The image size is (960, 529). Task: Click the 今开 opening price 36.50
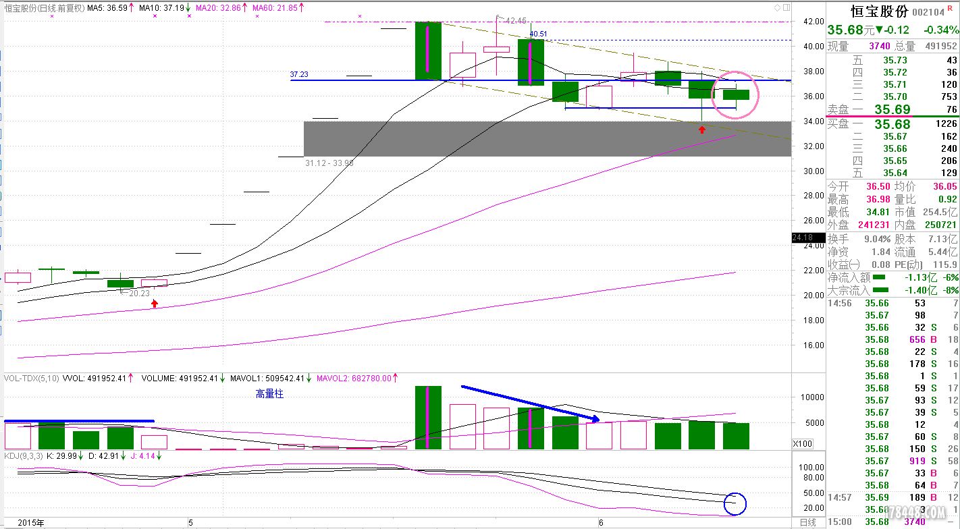[x=878, y=186]
